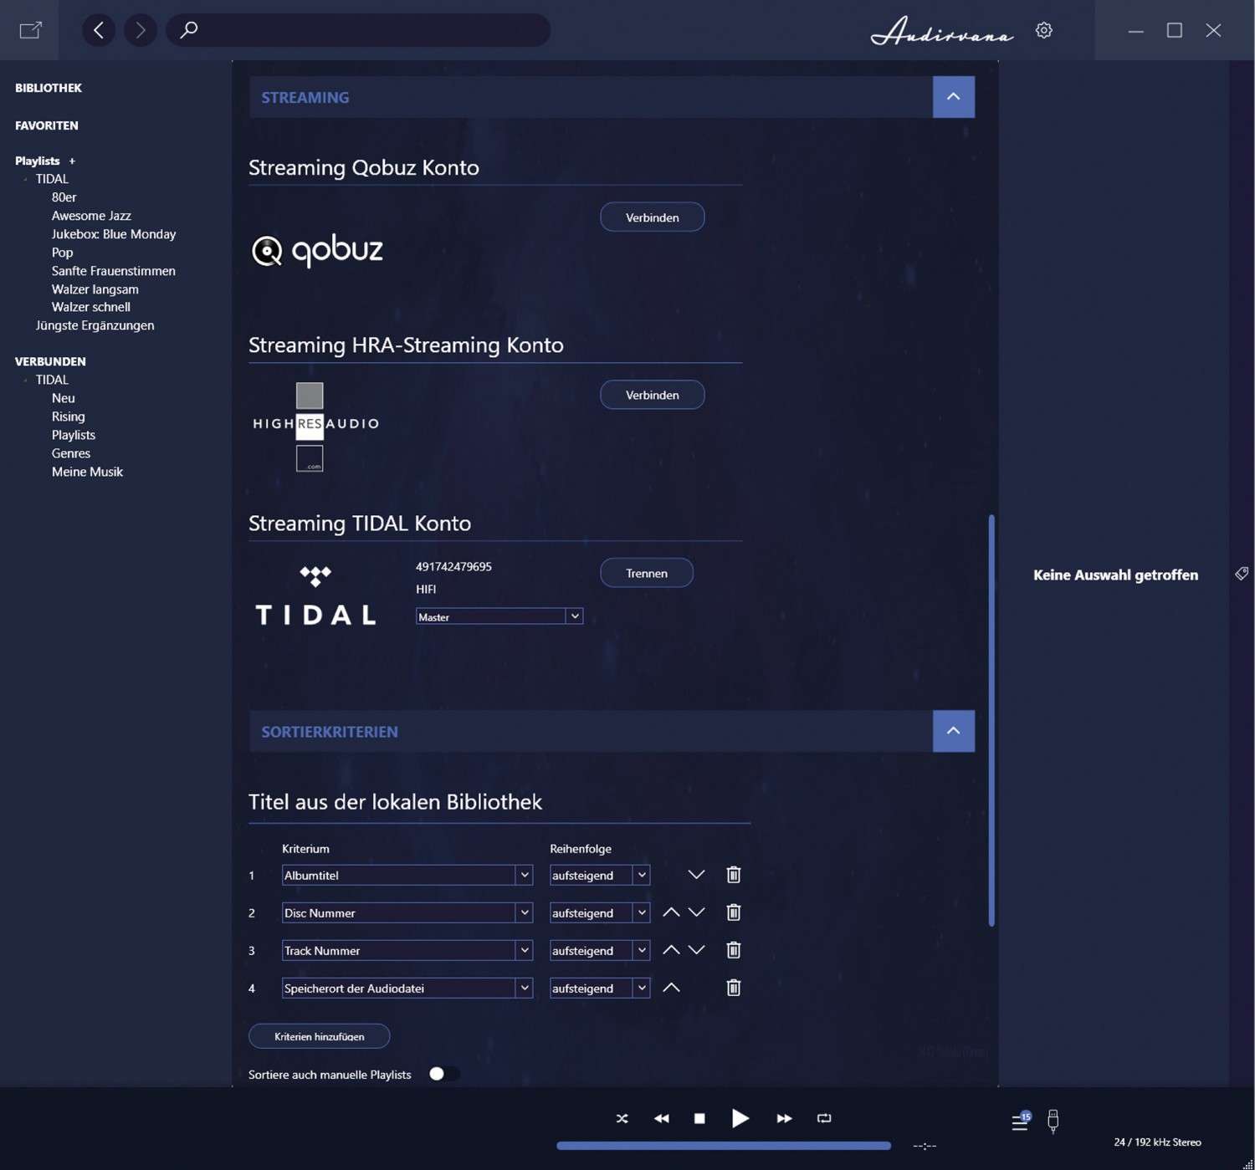Open TIDAL Genres section
Viewport: 1255px width, 1170px height.
(70, 453)
